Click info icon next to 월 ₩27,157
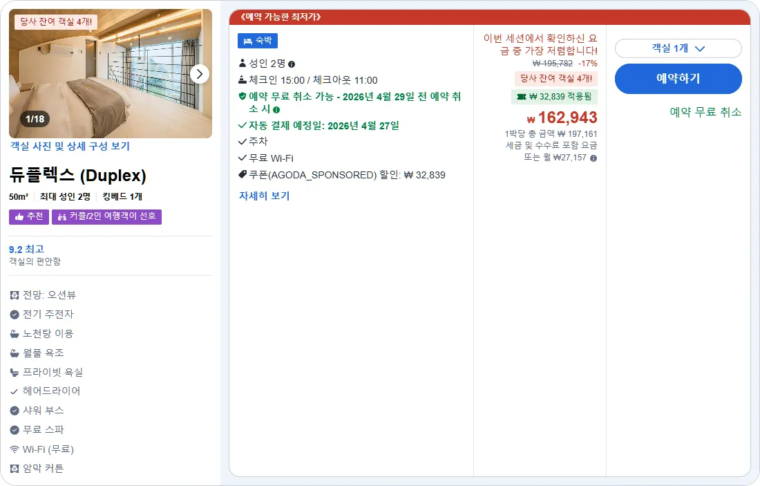The image size is (760, 486). (x=593, y=158)
